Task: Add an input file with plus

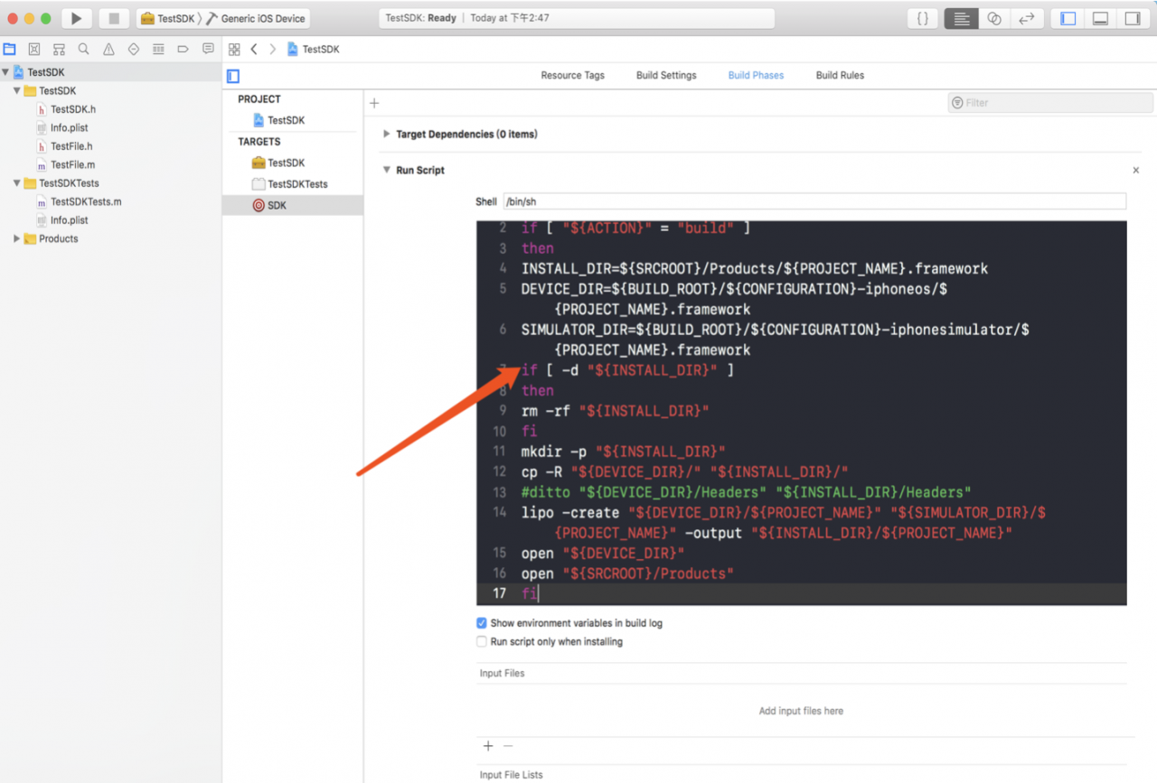Action: tap(488, 746)
